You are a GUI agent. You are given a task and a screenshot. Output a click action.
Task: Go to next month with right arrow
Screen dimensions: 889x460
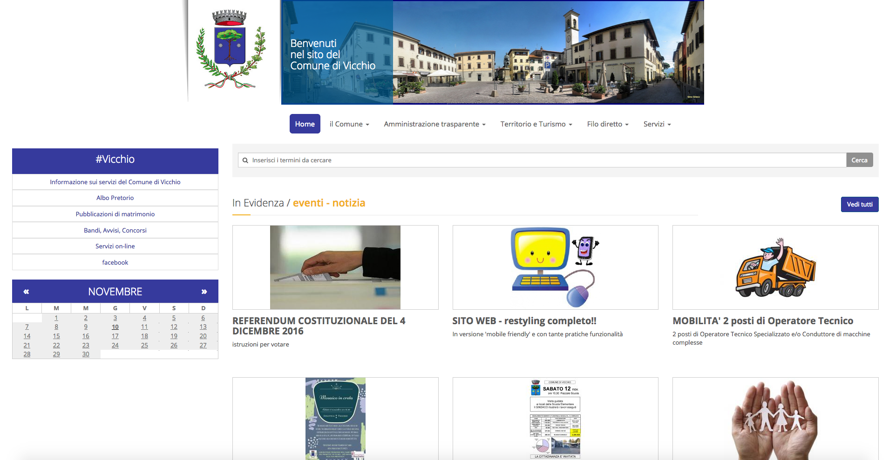[x=204, y=291]
